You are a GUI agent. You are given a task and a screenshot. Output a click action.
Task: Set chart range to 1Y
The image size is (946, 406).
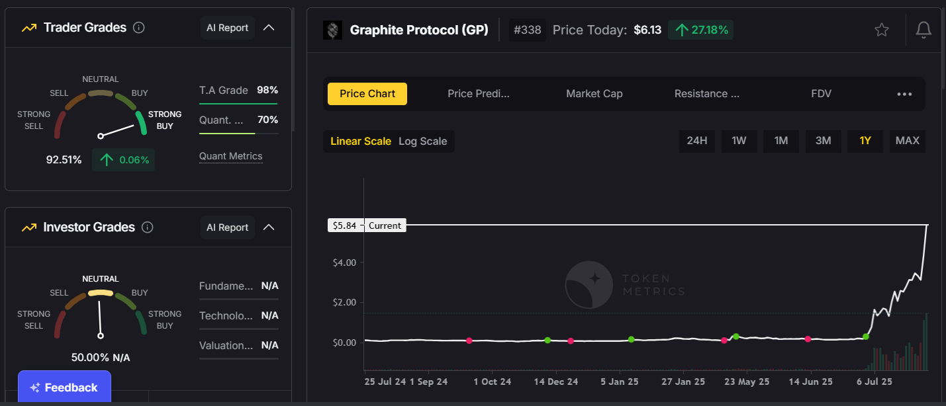(x=865, y=141)
